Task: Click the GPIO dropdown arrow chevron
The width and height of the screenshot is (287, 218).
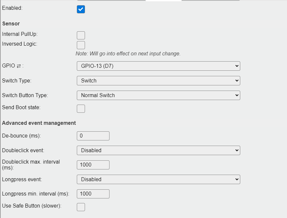Action: (237, 66)
